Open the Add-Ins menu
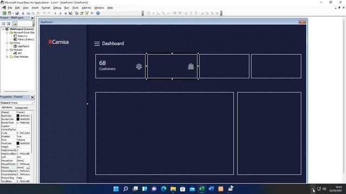 [x=86, y=8]
